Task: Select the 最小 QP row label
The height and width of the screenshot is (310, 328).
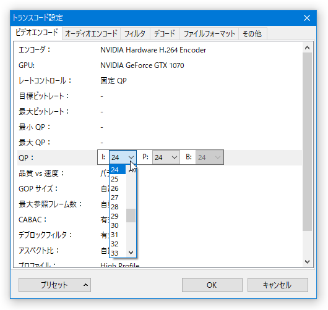Action: [x=34, y=127]
